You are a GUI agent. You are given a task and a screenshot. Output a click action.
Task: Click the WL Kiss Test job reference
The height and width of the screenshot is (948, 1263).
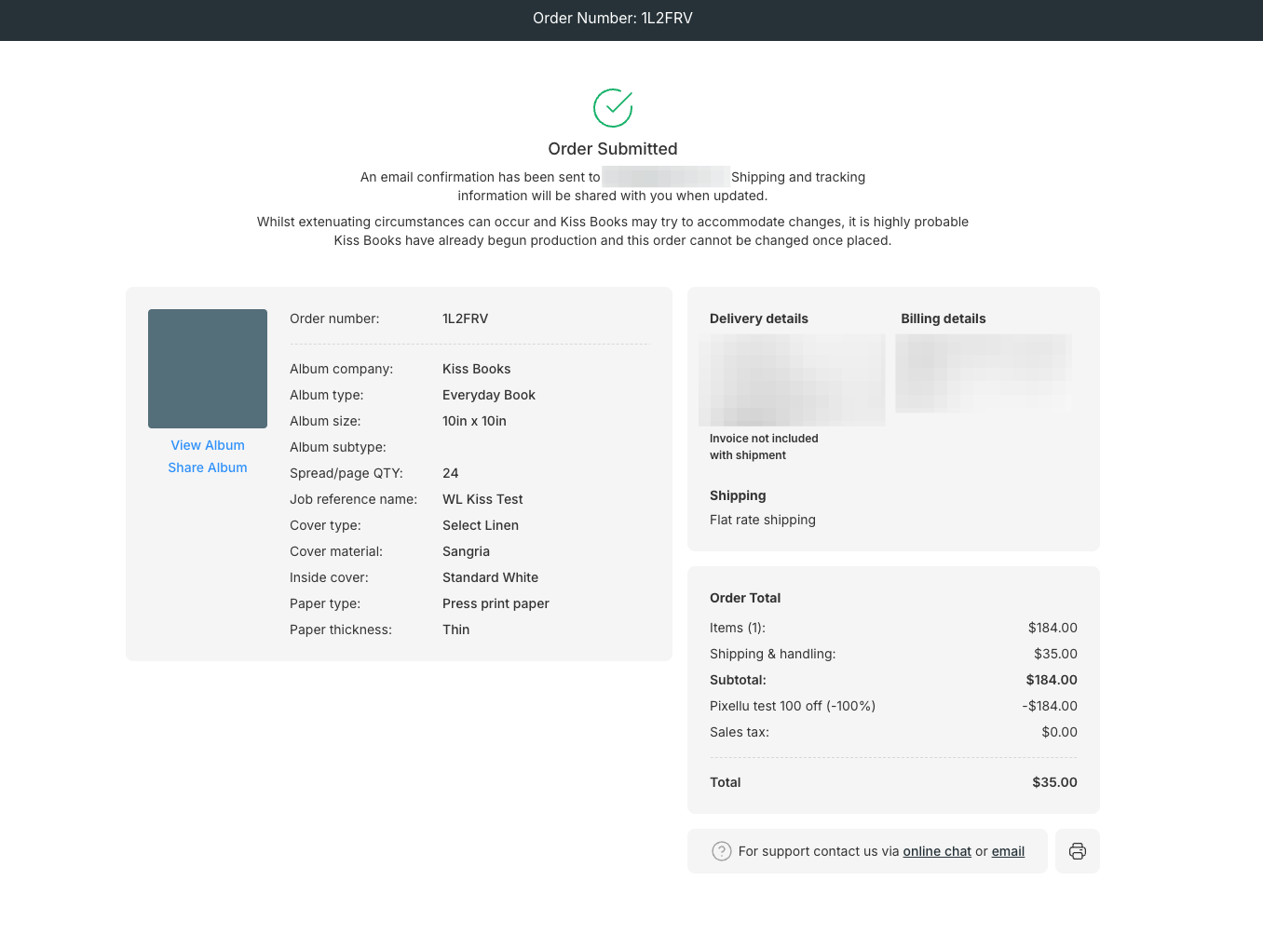pyautogui.click(x=482, y=499)
